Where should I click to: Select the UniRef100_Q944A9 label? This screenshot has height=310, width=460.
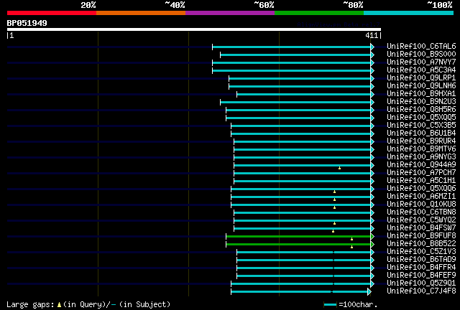click(x=421, y=164)
